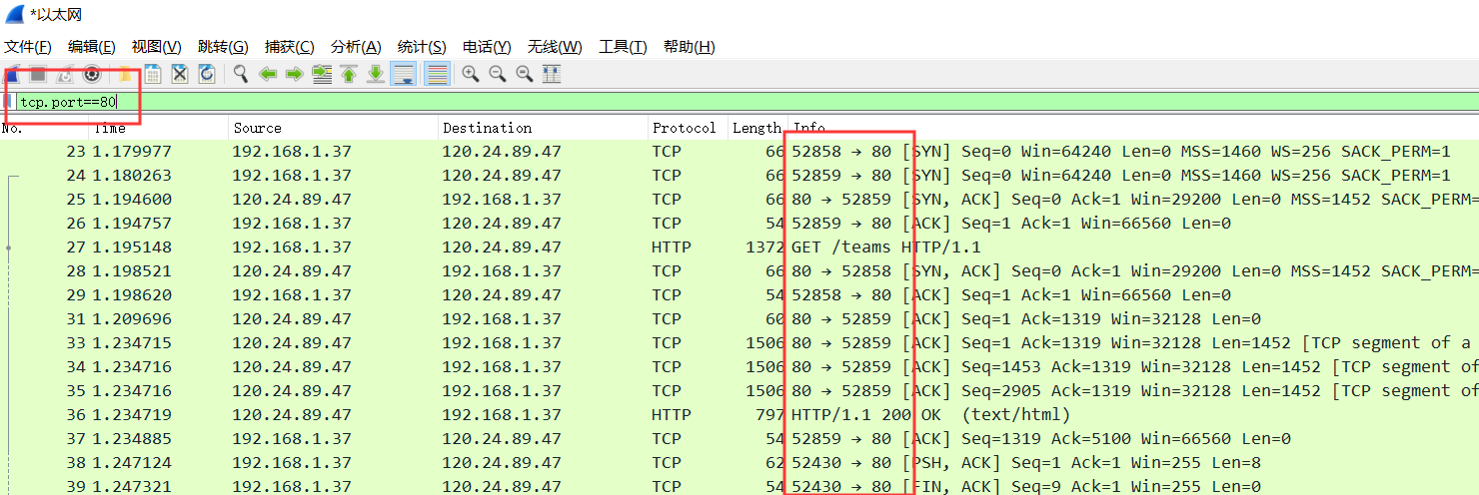Viewport: 1479px width, 495px height.
Task: Reload the capture file
Action: pos(207,74)
